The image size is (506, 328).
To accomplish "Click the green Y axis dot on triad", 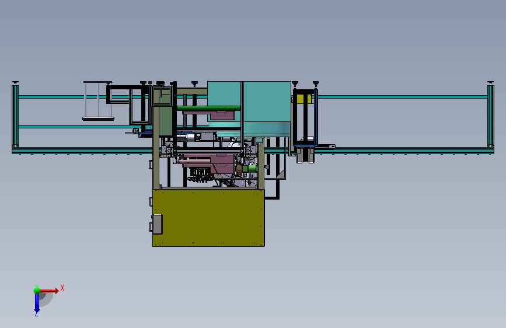I will pyautogui.click(x=37, y=291).
